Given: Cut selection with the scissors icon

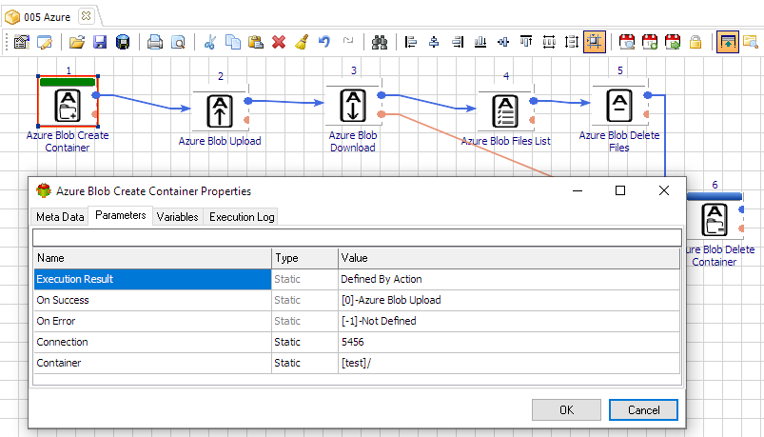Looking at the screenshot, I should (x=210, y=42).
